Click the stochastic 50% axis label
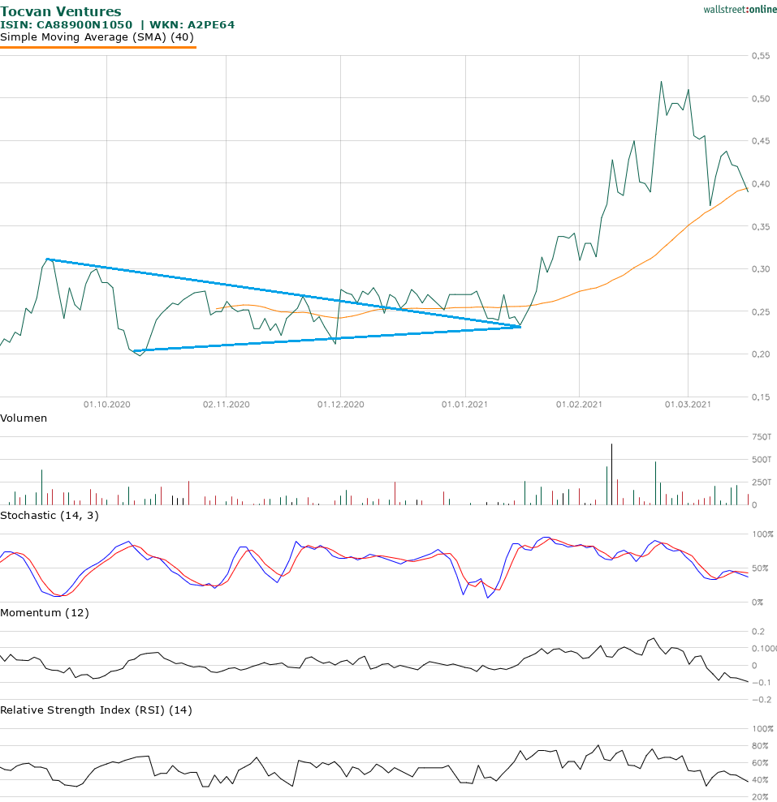The width and height of the screenshot is (777, 802). 760,568
